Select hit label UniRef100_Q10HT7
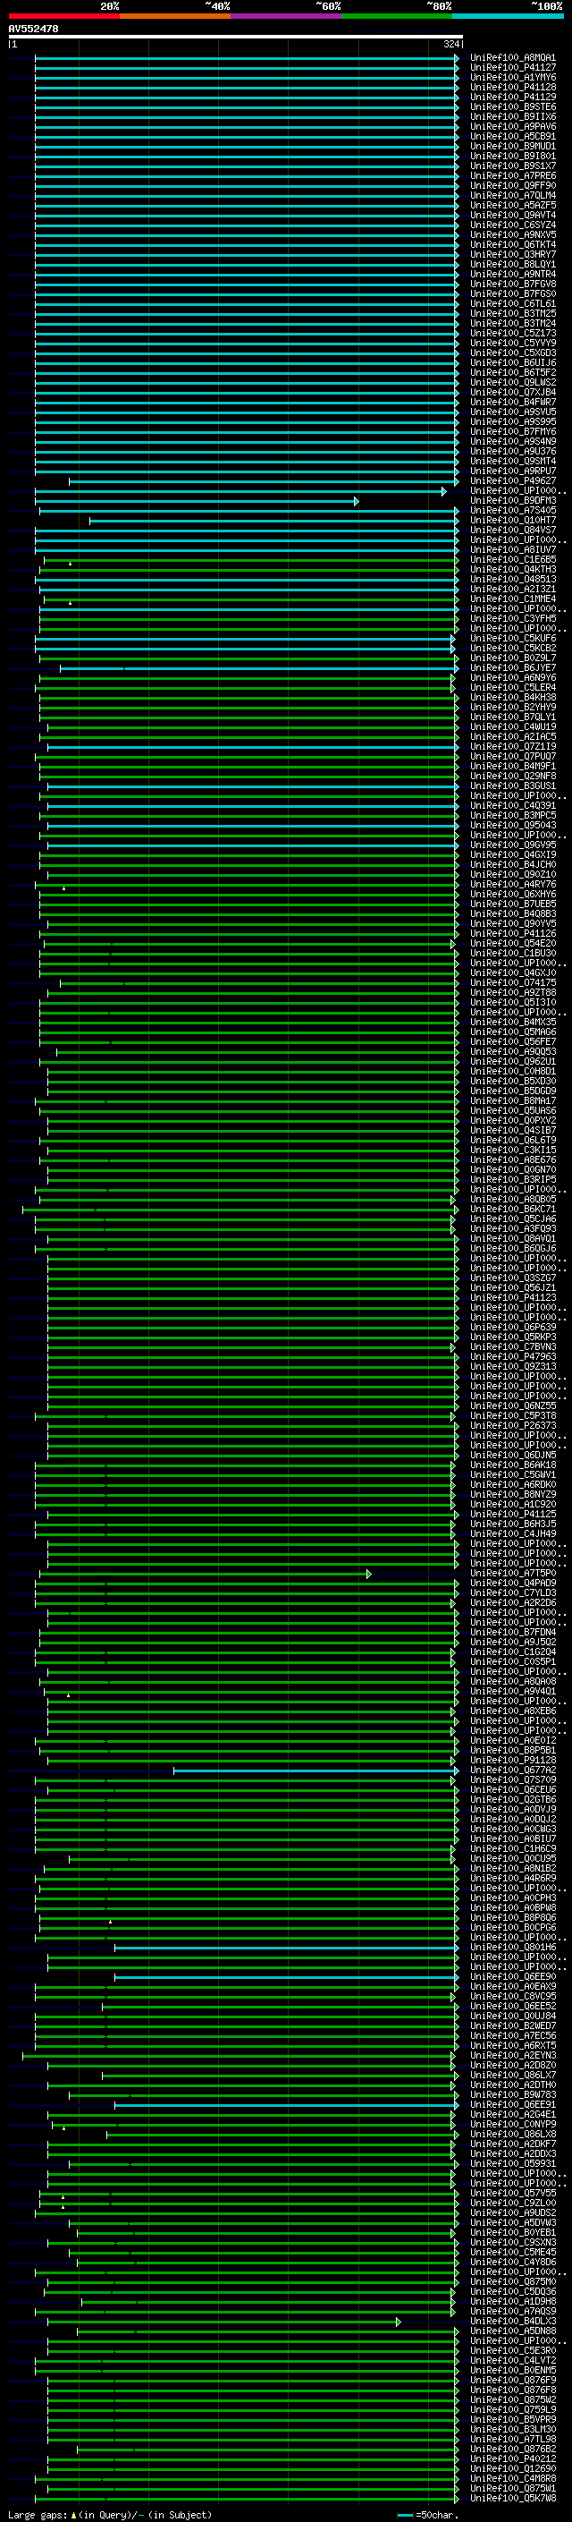This screenshot has width=572, height=2522. click(x=512, y=520)
